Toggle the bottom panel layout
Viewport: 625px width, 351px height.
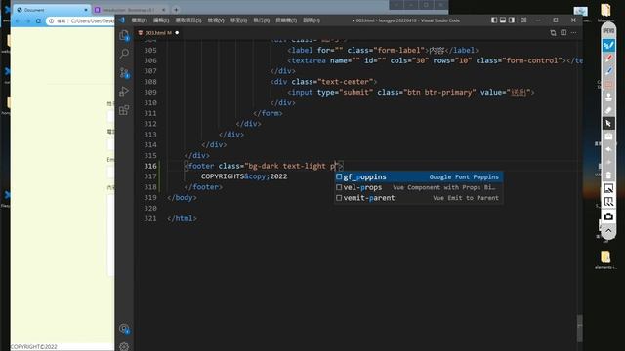(x=503, y=19)
